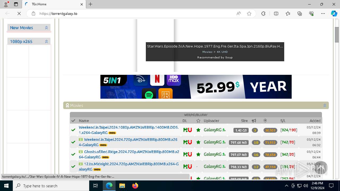Download torrent file for Ghosts.of.Red.Ridge
This screenshot has height=191, width=340.
click(x=185, y=154)
